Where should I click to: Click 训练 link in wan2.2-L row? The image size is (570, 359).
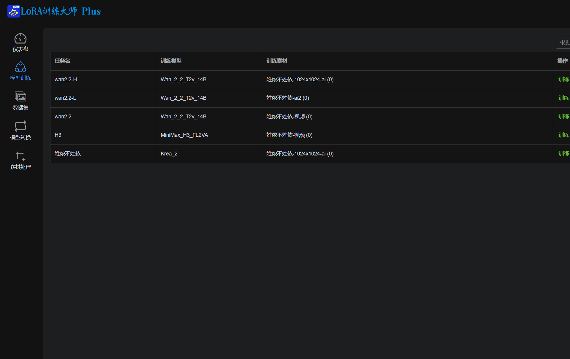click(563, 98)
